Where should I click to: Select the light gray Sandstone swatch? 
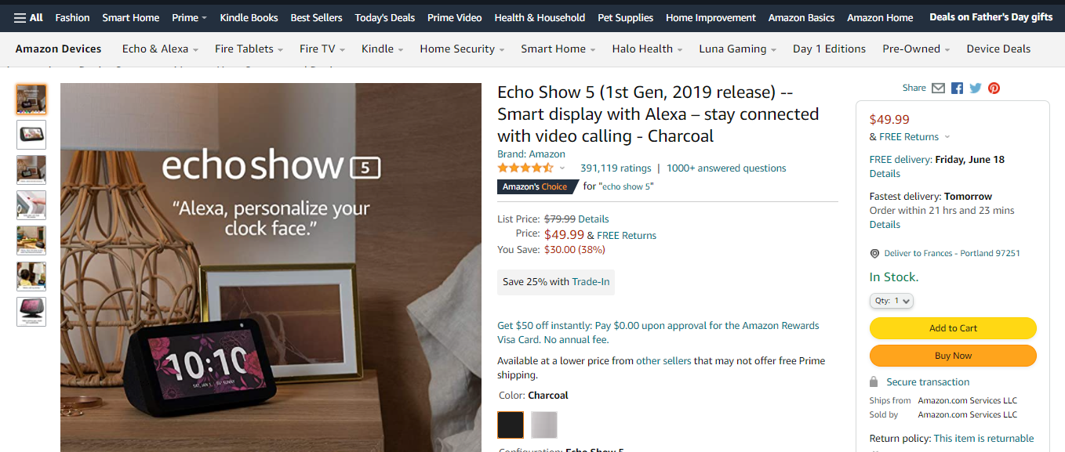(x=544, y=425)
